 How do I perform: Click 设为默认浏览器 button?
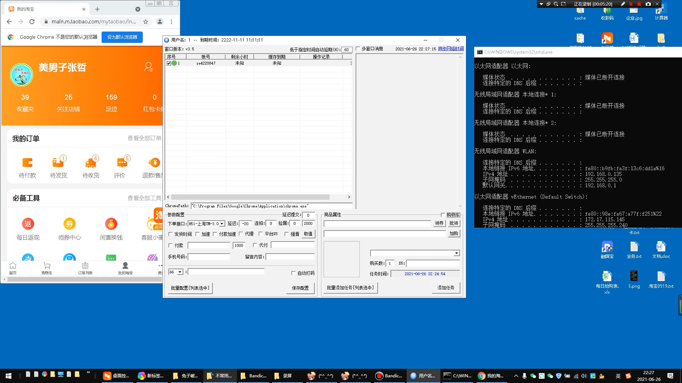point(122,37)
